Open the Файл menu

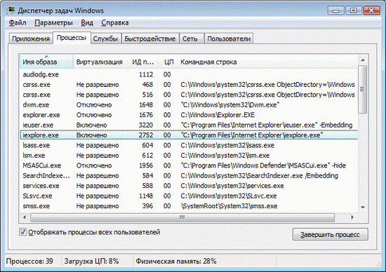click(18, 22)
